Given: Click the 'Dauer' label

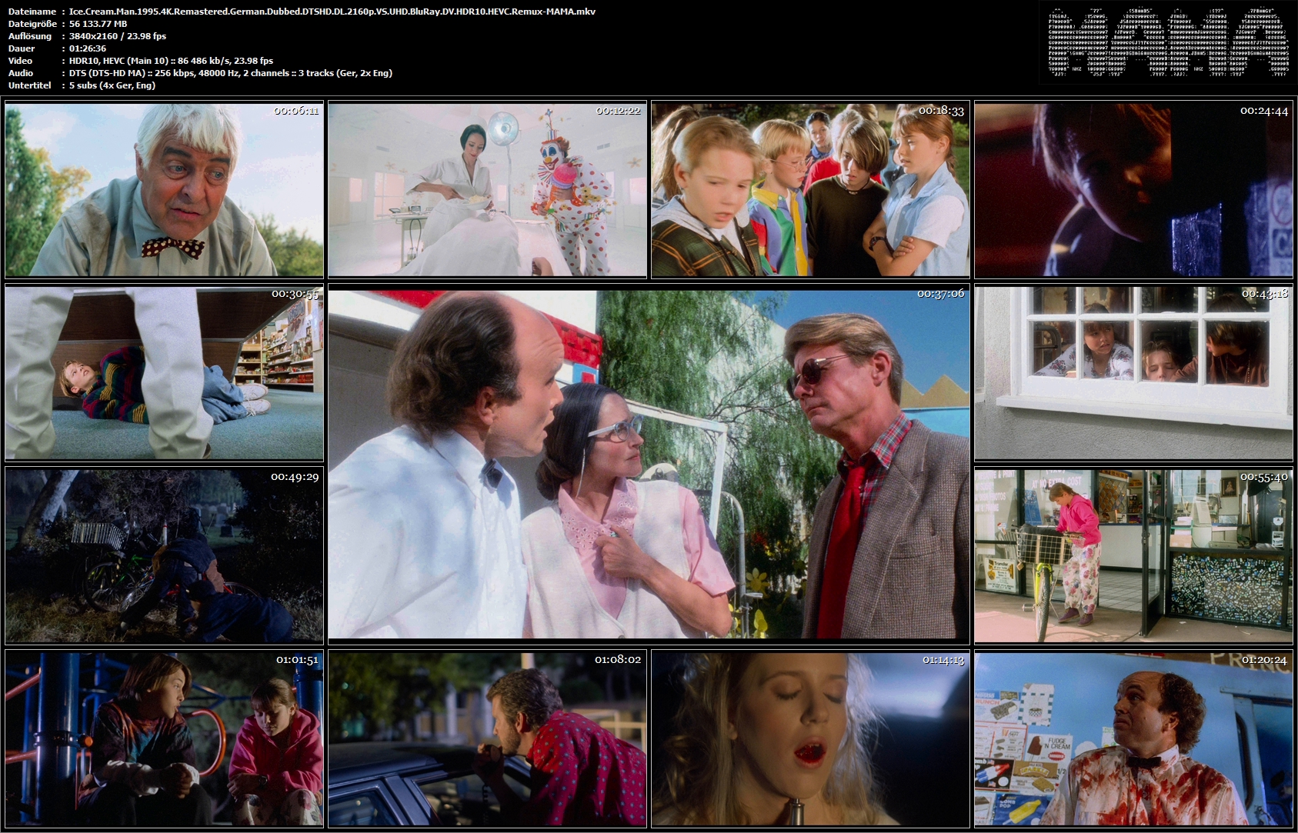Looking at the screenshot, I should pos(22,48).
